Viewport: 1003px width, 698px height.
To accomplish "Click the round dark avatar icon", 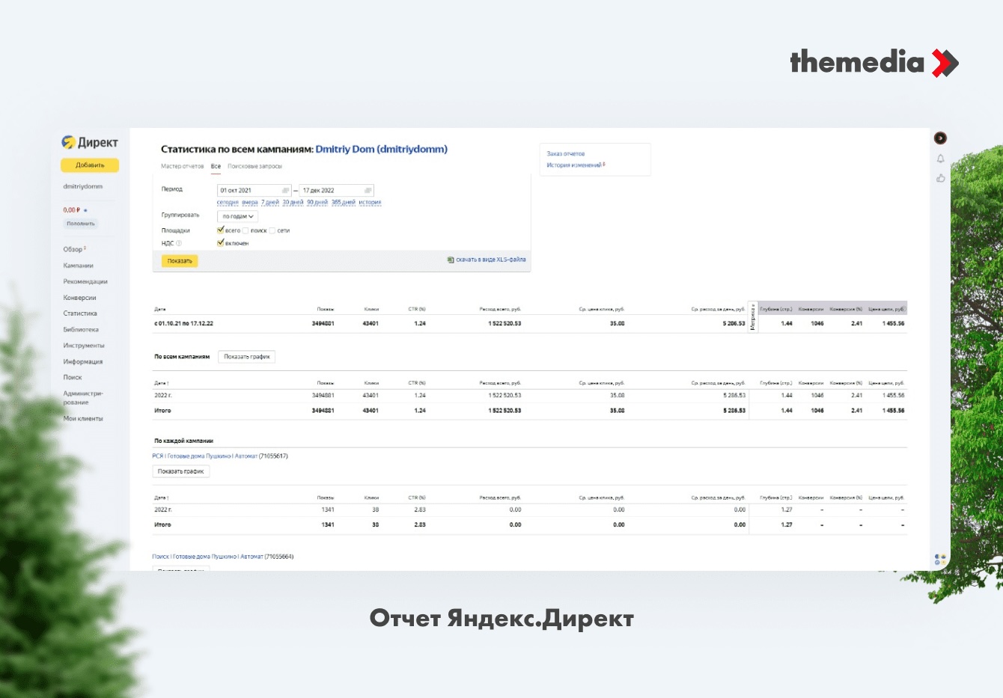I will (x=940, y=138).
